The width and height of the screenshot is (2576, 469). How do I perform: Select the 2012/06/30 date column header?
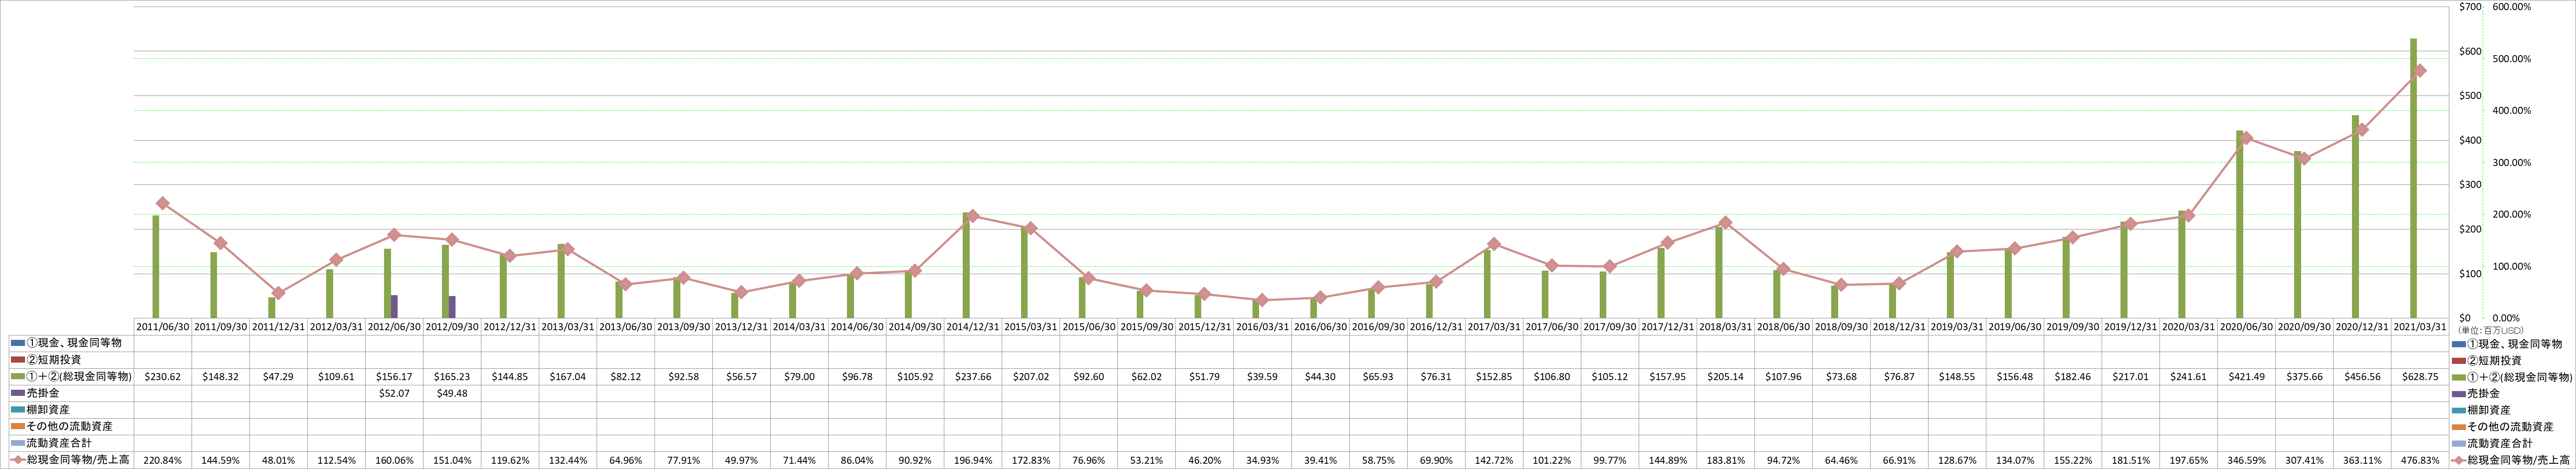394,326
